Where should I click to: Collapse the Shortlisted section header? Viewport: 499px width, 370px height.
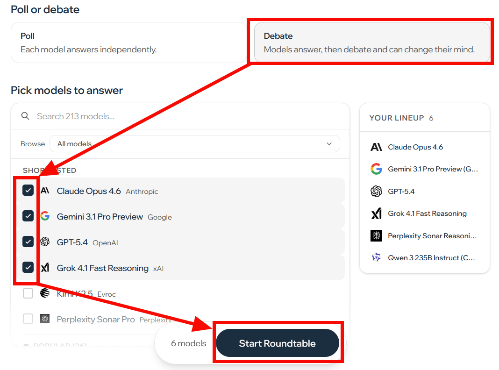pos(50,171)
